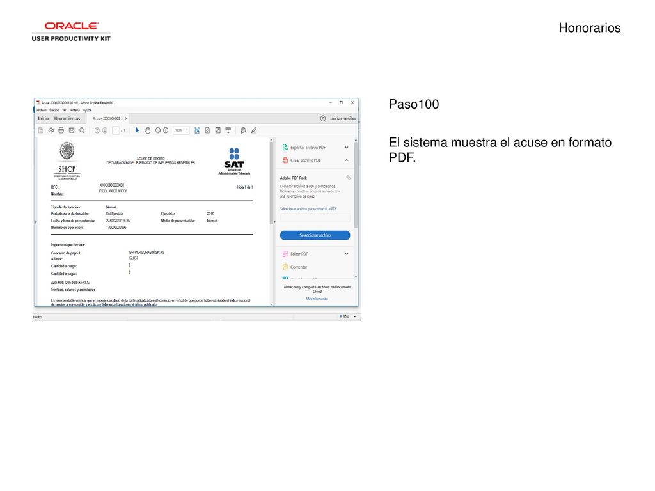Click the Más información link
This screenshot has width=655, height=491.
click(317, 299)
